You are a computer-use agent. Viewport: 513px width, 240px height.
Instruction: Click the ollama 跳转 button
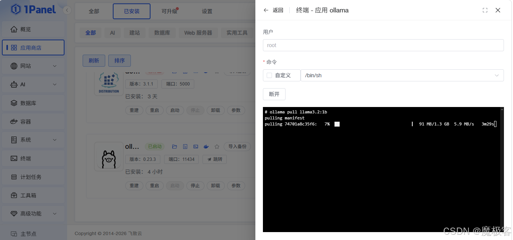(x=215, y=159)
